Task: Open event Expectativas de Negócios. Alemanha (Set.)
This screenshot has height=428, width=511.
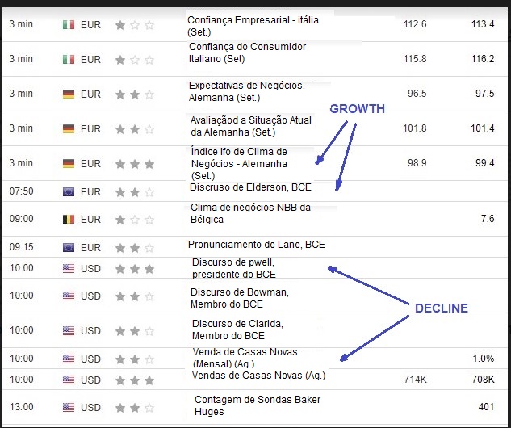Action: pyautogui.click(x=247, y=91)
